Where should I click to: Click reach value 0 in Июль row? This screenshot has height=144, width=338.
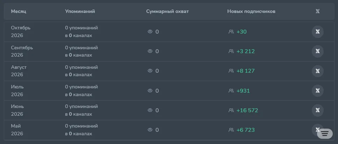click(157, 91)
